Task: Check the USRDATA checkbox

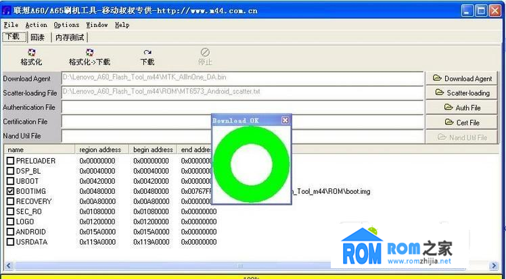Action: (x=11, y=242)
